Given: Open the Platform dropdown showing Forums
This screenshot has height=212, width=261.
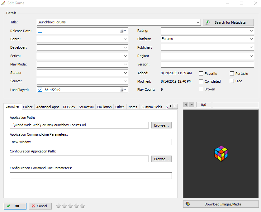Looking at the screenshot, I should tap(251, 39).
